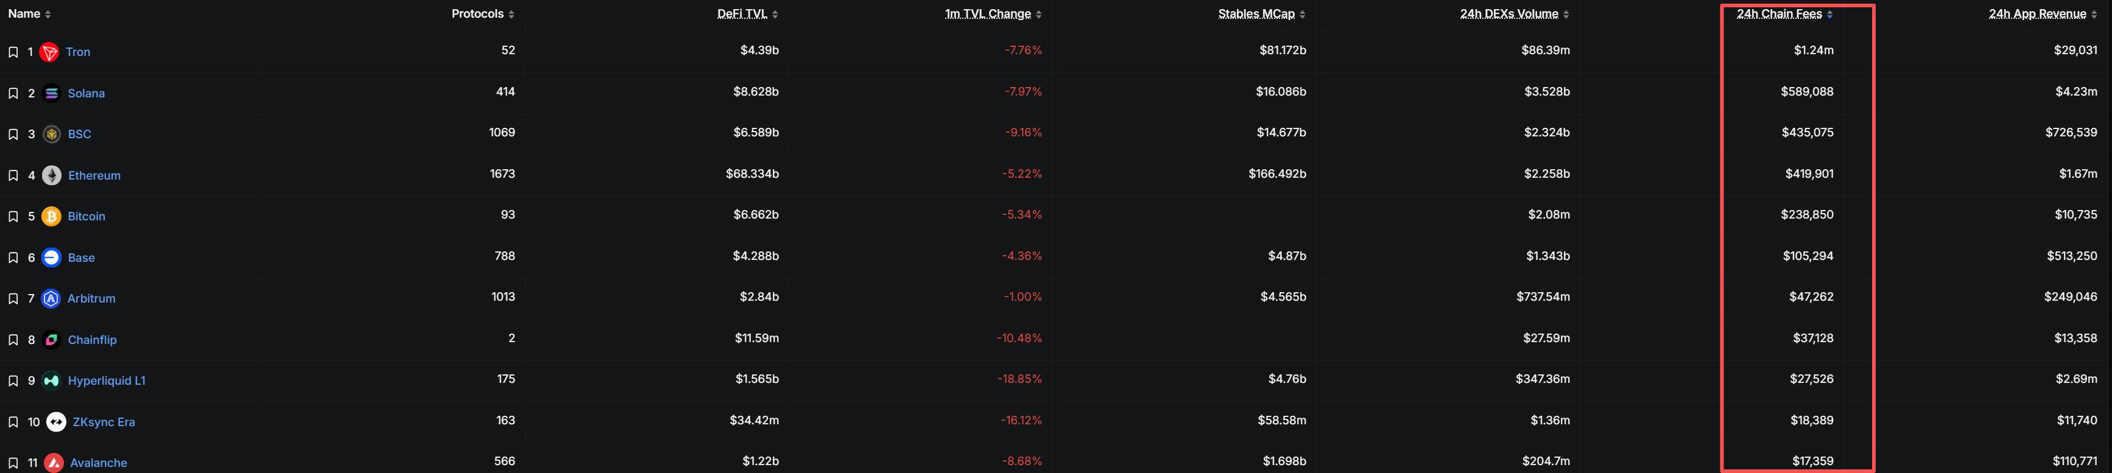Sort table by DeFi TVL column

point(747,14)
